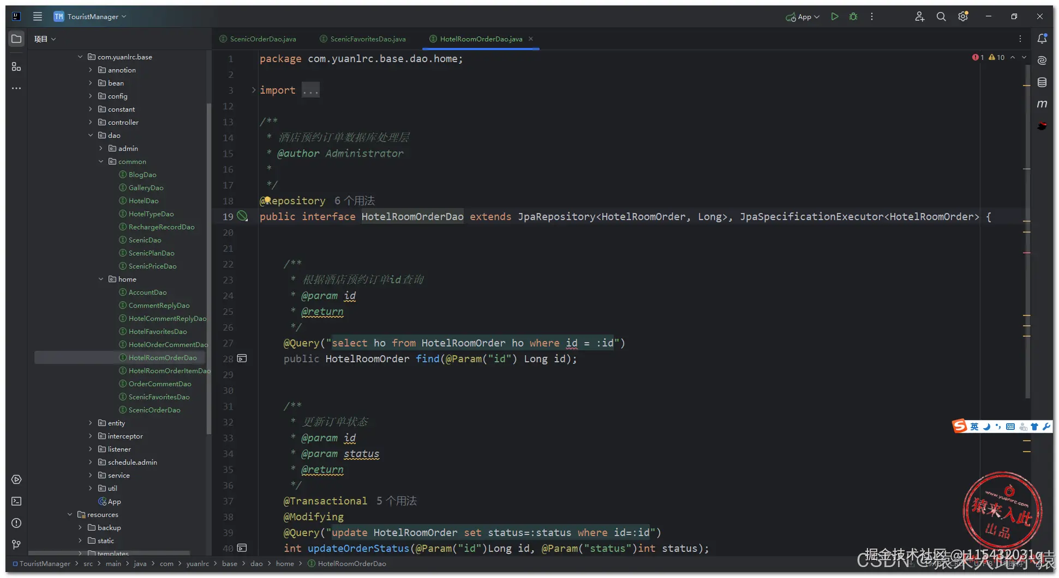Click the gutter icon on line 28
The image size is (1059, 578).
[242, 358]
